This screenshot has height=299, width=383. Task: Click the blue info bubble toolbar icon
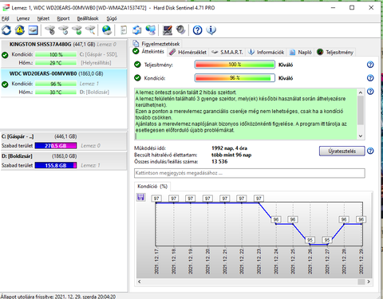211,30
